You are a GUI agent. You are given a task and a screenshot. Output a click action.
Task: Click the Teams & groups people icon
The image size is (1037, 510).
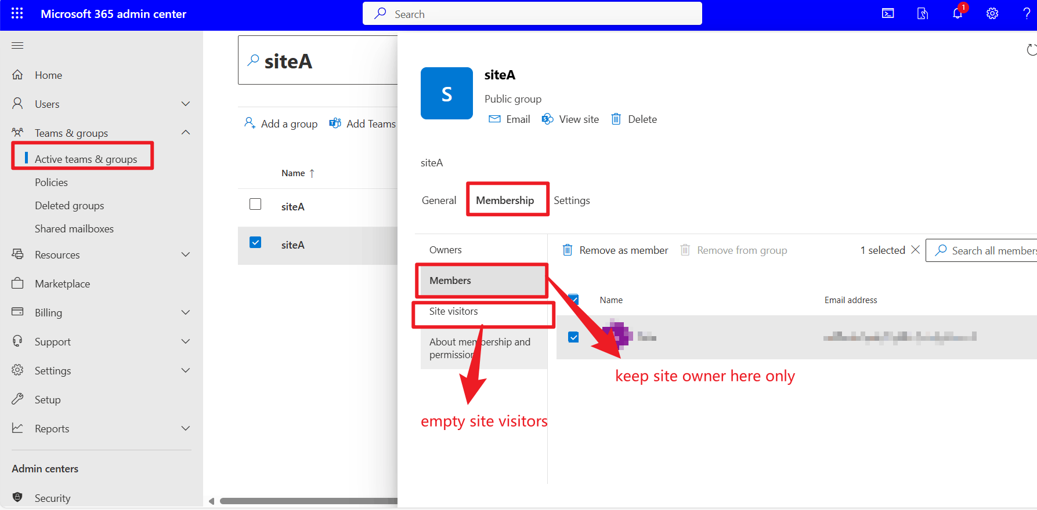click(17, 132)
